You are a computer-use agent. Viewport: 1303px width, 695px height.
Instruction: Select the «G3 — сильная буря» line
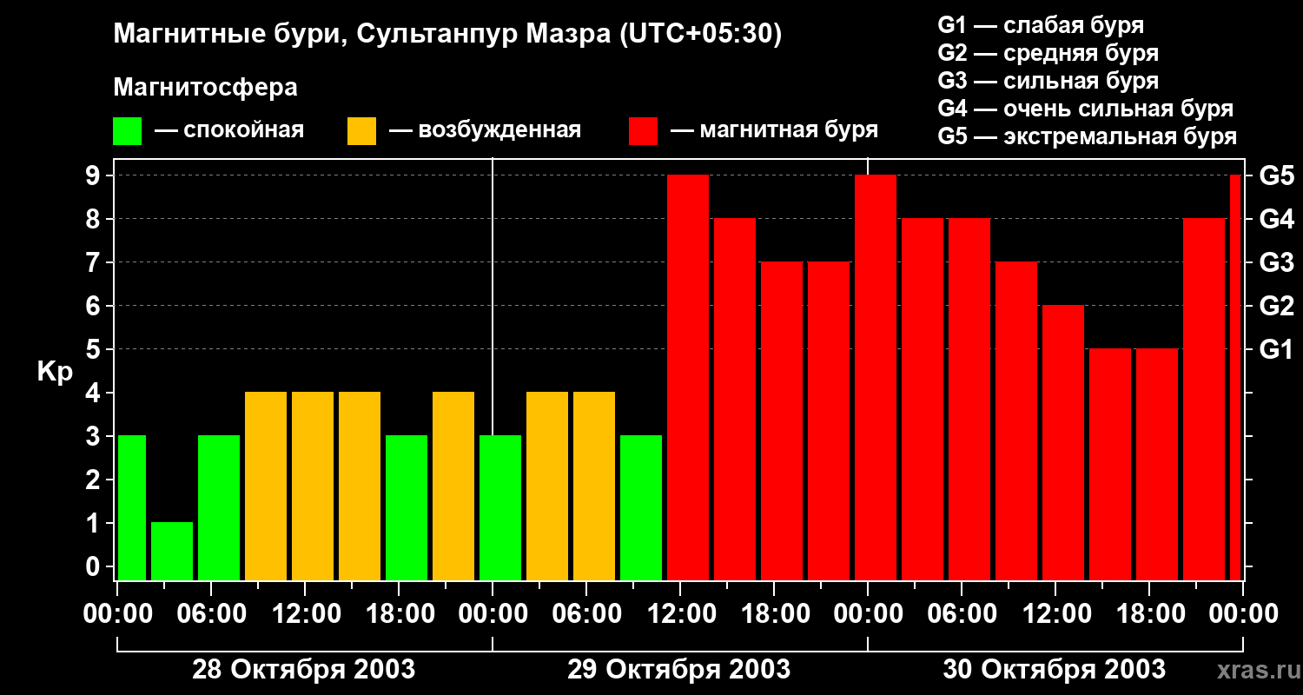coord(1048,81)
